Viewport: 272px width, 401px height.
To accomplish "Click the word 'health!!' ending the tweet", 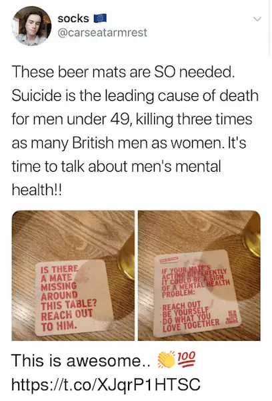I will pyautogui.click(x=37, y=190).
